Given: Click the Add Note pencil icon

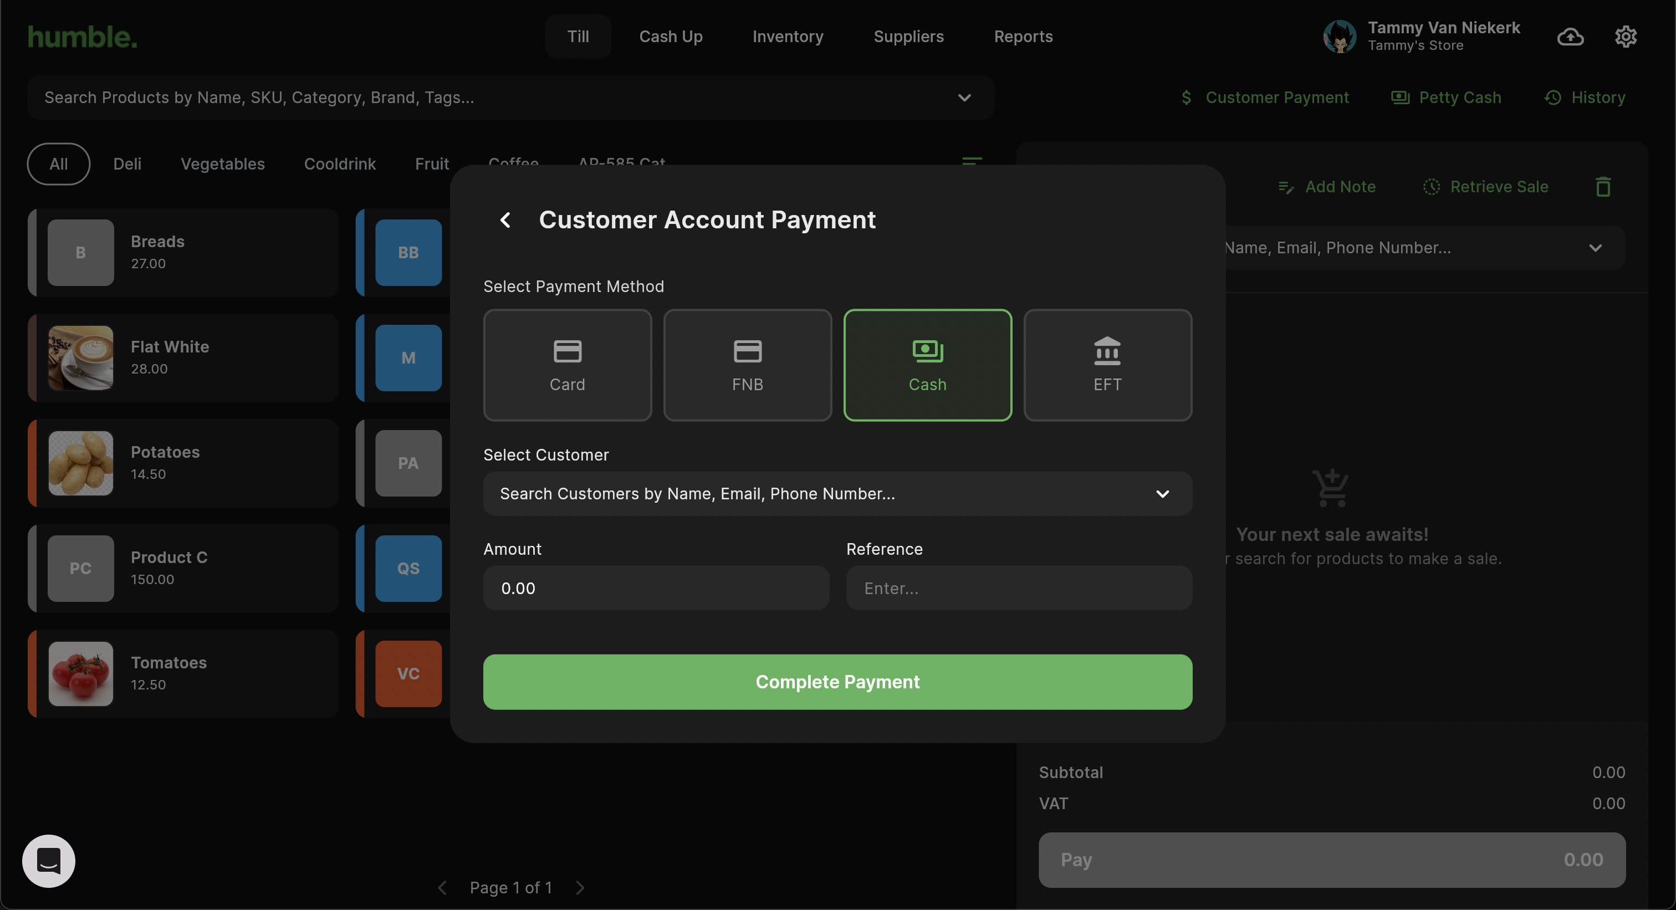Looking at the screenshot, I should click(1286, 187).
